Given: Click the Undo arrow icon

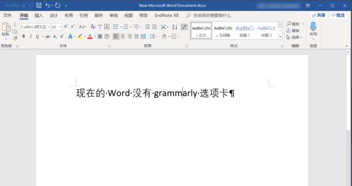Looking at the screenshot, I should point(47,5).
